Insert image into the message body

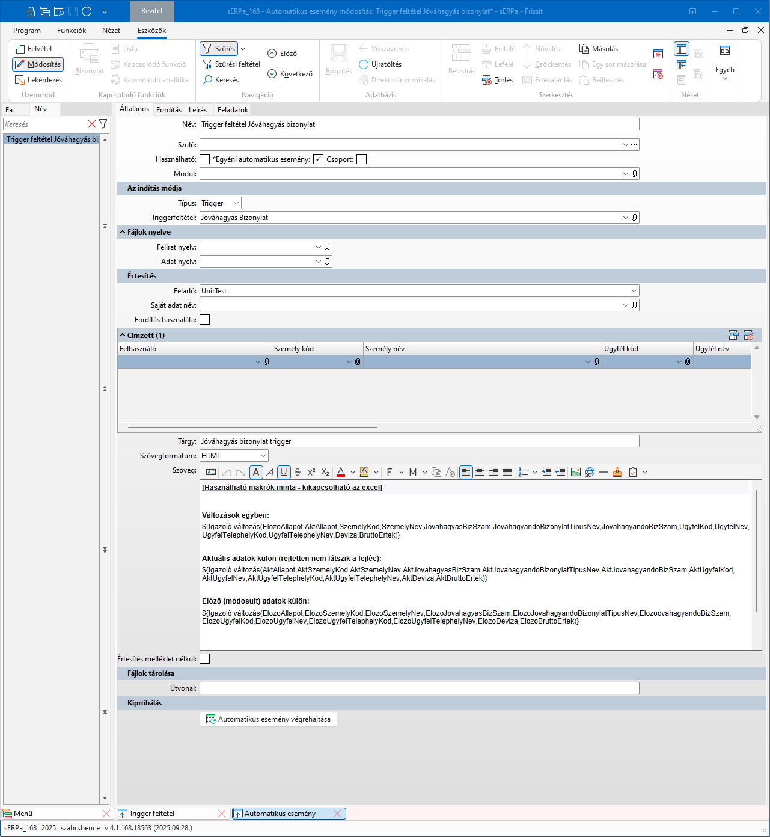(x=576, y=472)
